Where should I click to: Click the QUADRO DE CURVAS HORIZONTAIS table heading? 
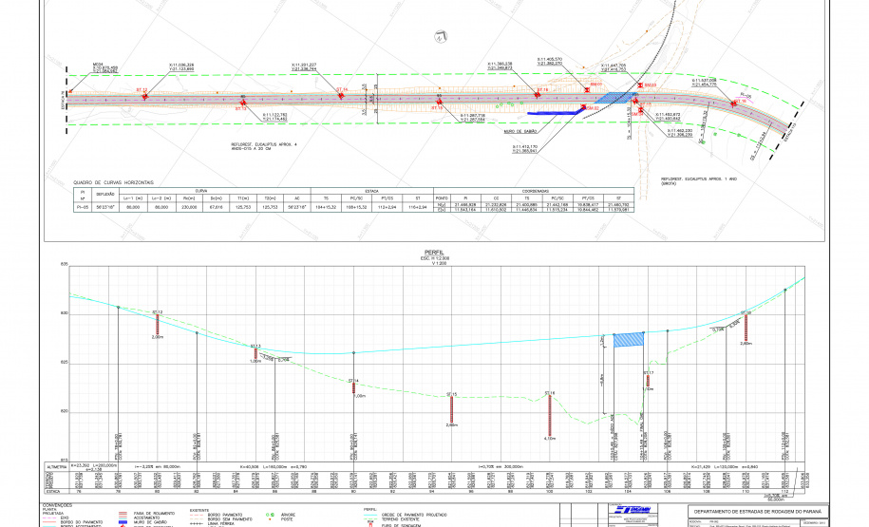(113, 181)
